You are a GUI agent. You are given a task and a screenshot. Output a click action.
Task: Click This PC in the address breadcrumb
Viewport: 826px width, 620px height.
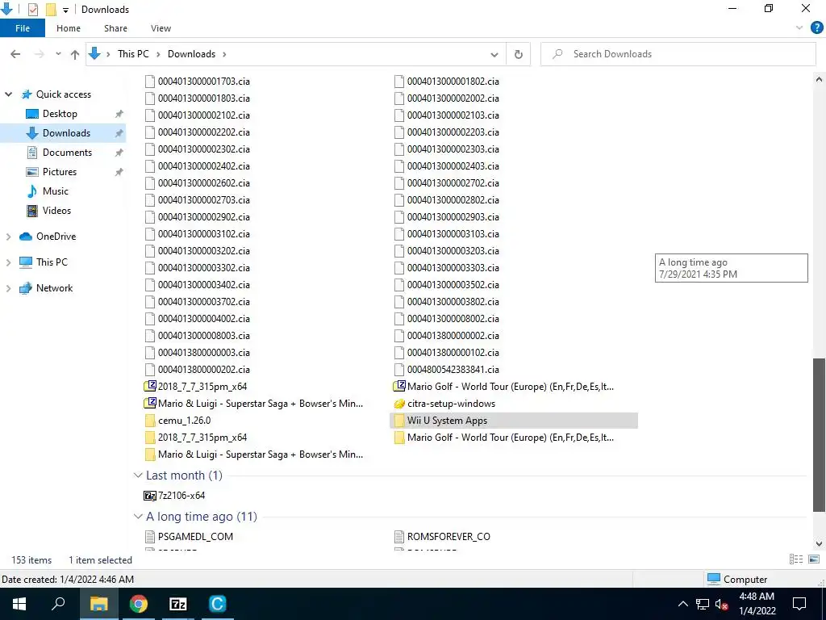pos(133,54)
